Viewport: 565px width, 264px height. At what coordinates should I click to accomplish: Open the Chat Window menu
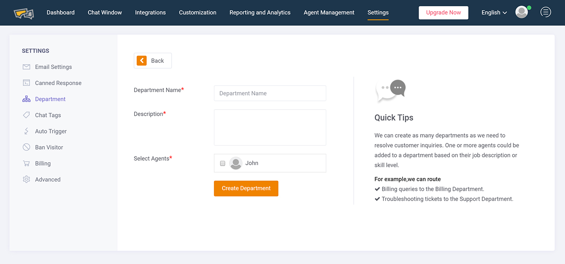pyautogui.click(x=105, y=12)
